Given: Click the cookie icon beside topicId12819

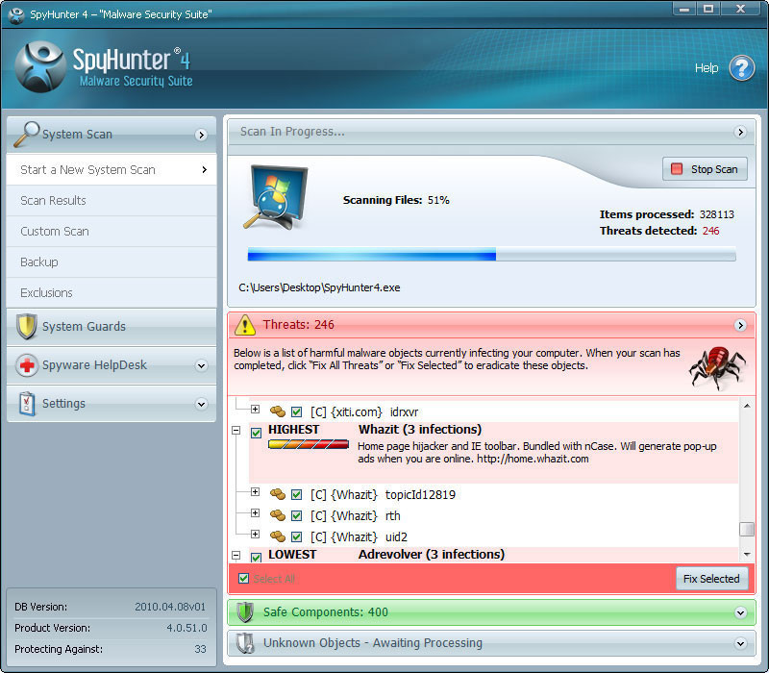Looking at the screenshot, I should 278,494.
